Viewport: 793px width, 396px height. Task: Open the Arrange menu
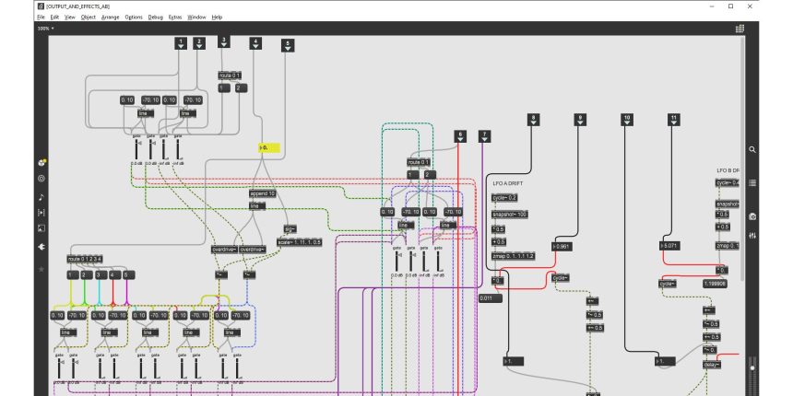[110, 17]
